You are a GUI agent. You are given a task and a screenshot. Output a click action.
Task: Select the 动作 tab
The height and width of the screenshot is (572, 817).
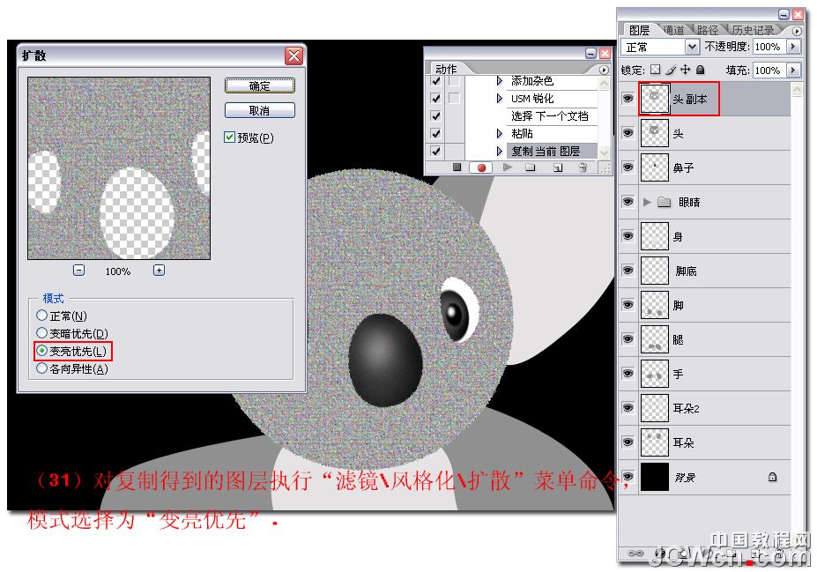(446, 69)
